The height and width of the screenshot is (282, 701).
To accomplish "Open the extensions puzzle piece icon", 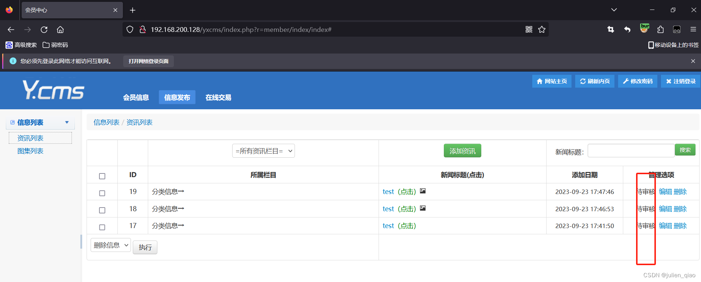I will [x=660, y=30].
